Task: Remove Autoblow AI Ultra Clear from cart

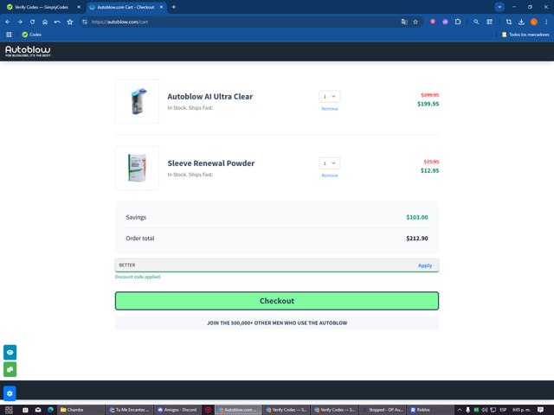Action: coord(330,109)
